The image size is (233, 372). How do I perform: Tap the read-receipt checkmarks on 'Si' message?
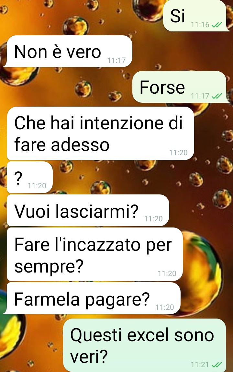tap(216, 25)
